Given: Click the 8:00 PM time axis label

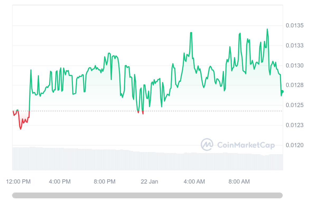Looking at the screenshot, I should pos(105,182).
